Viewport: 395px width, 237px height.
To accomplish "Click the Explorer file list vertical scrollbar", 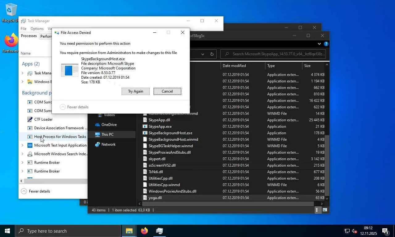I will click(x=327, y=166).
